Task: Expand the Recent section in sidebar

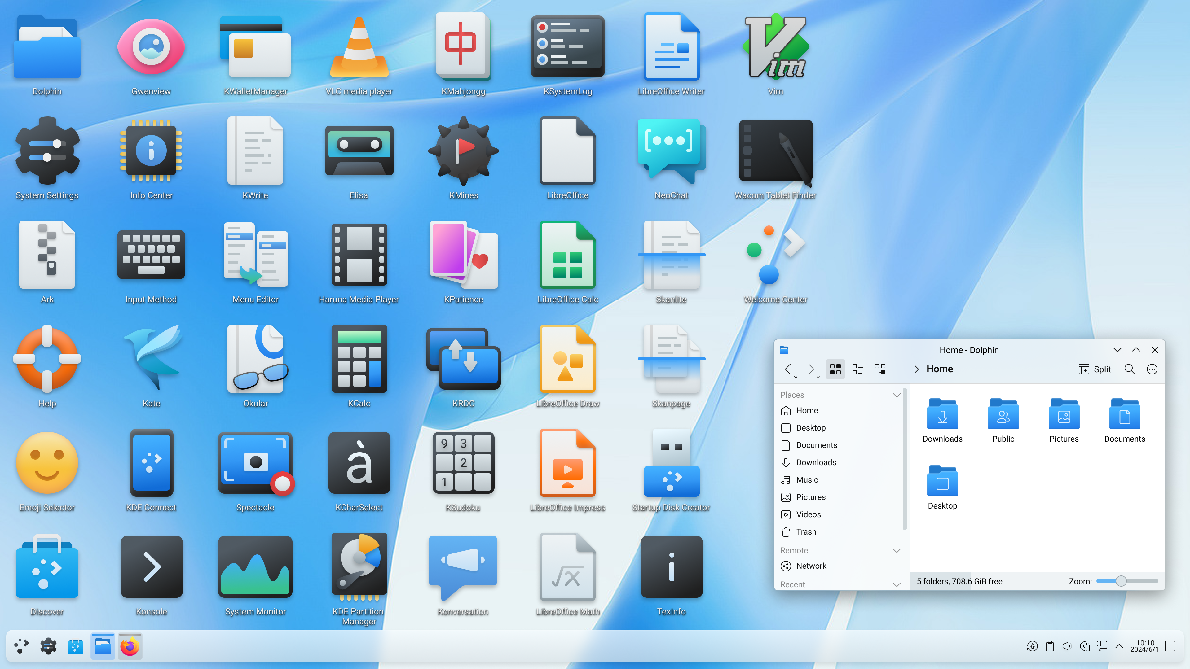Action: [896, 584]
